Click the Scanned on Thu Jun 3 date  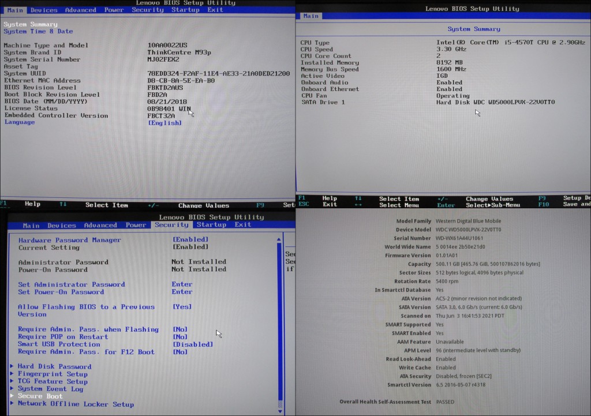coord(470,316)
